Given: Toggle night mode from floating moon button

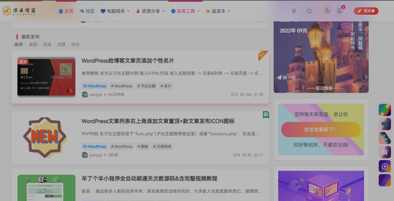Looking at the screenshot, I should (x=385, y=138).
